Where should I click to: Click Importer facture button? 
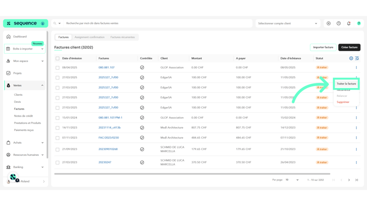(x=323, y=47)
